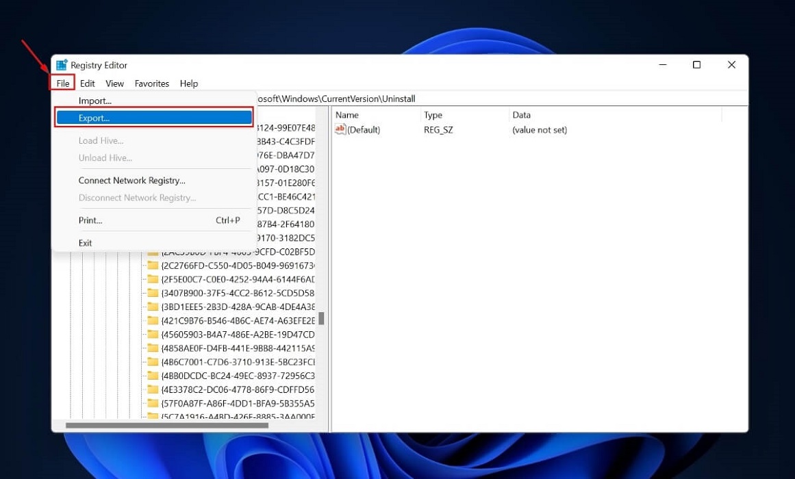Click the folder icon of key {421C9B76-B546...}

point(152,320)
